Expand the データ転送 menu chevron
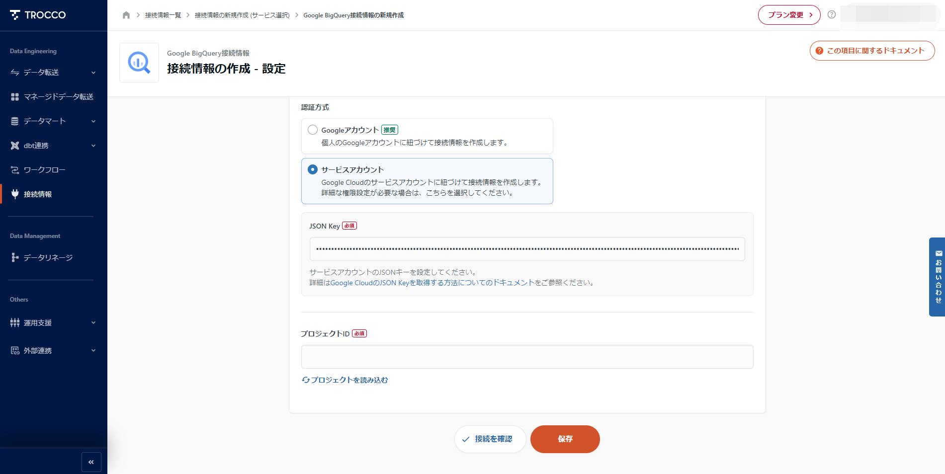The height and width of the screenshot is (474, 945). click(x=93, y=73)
